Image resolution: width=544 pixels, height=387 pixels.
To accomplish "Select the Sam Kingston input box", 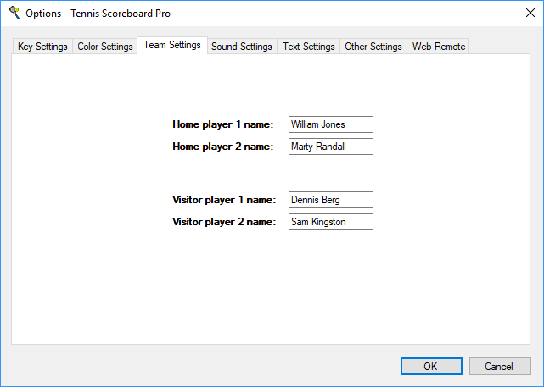I will [330, 222].
